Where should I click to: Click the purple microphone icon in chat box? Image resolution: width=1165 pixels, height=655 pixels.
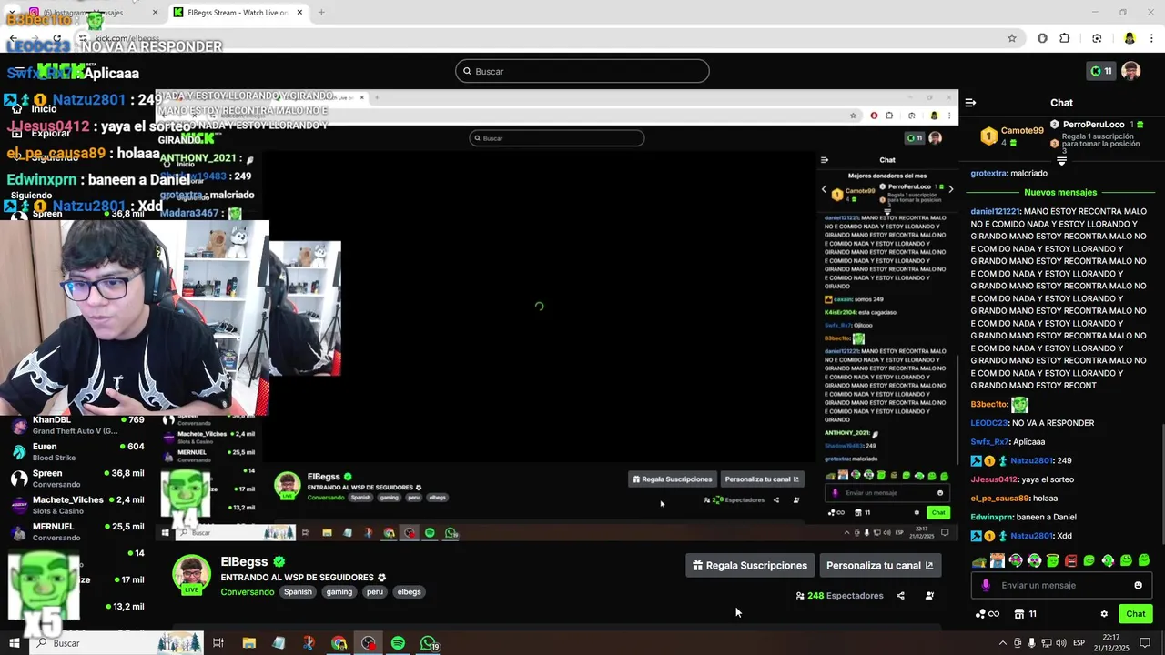(x=985, y=586)
